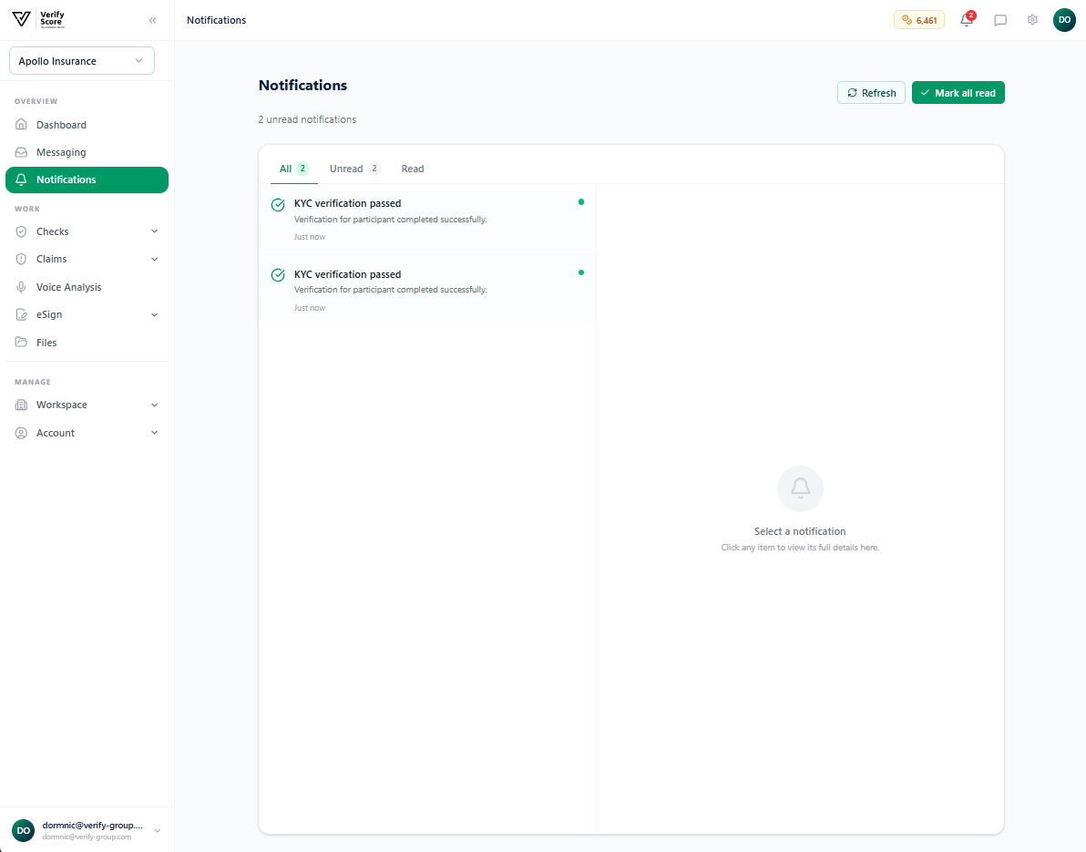Image resolution: width=1086 pixels, height=852 pixels.
Task: Open settings gear icon in the header
Action: pos(1032,20)
